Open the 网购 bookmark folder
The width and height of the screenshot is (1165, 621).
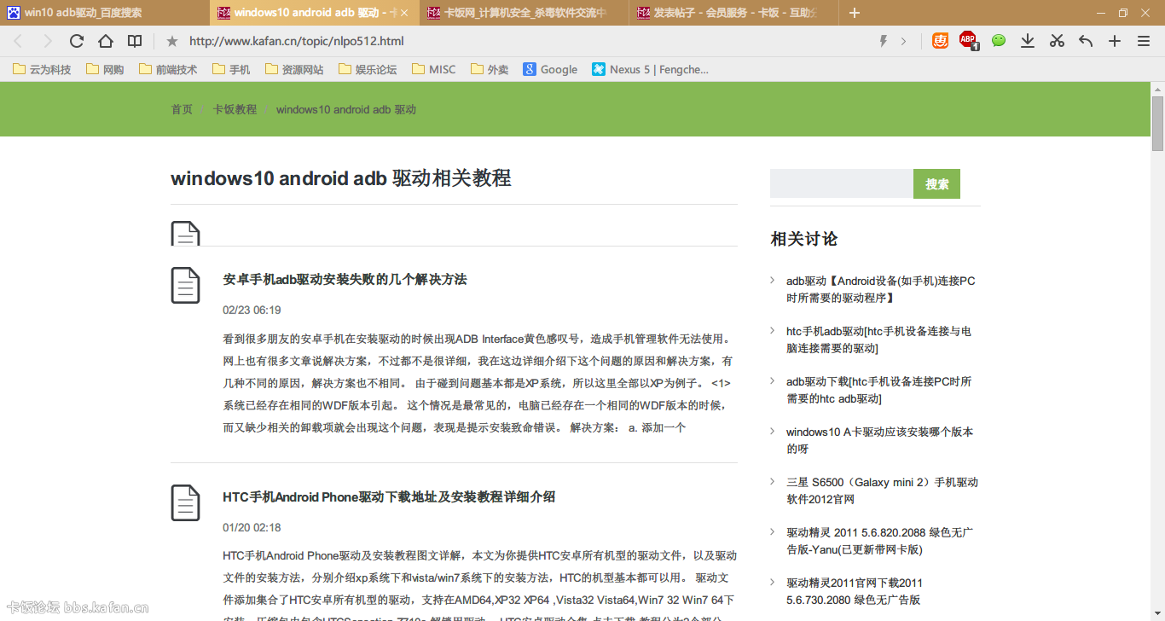(x=105, y=70)
